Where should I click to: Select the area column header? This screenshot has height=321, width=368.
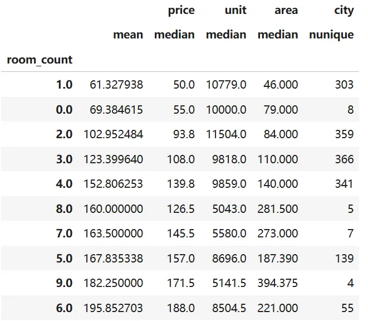tap(286, 10)
